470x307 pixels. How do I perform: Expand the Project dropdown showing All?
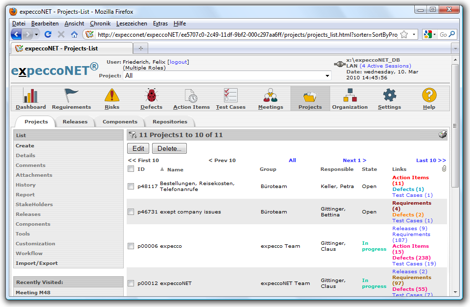pyautogui.click(x=327, y=76)
